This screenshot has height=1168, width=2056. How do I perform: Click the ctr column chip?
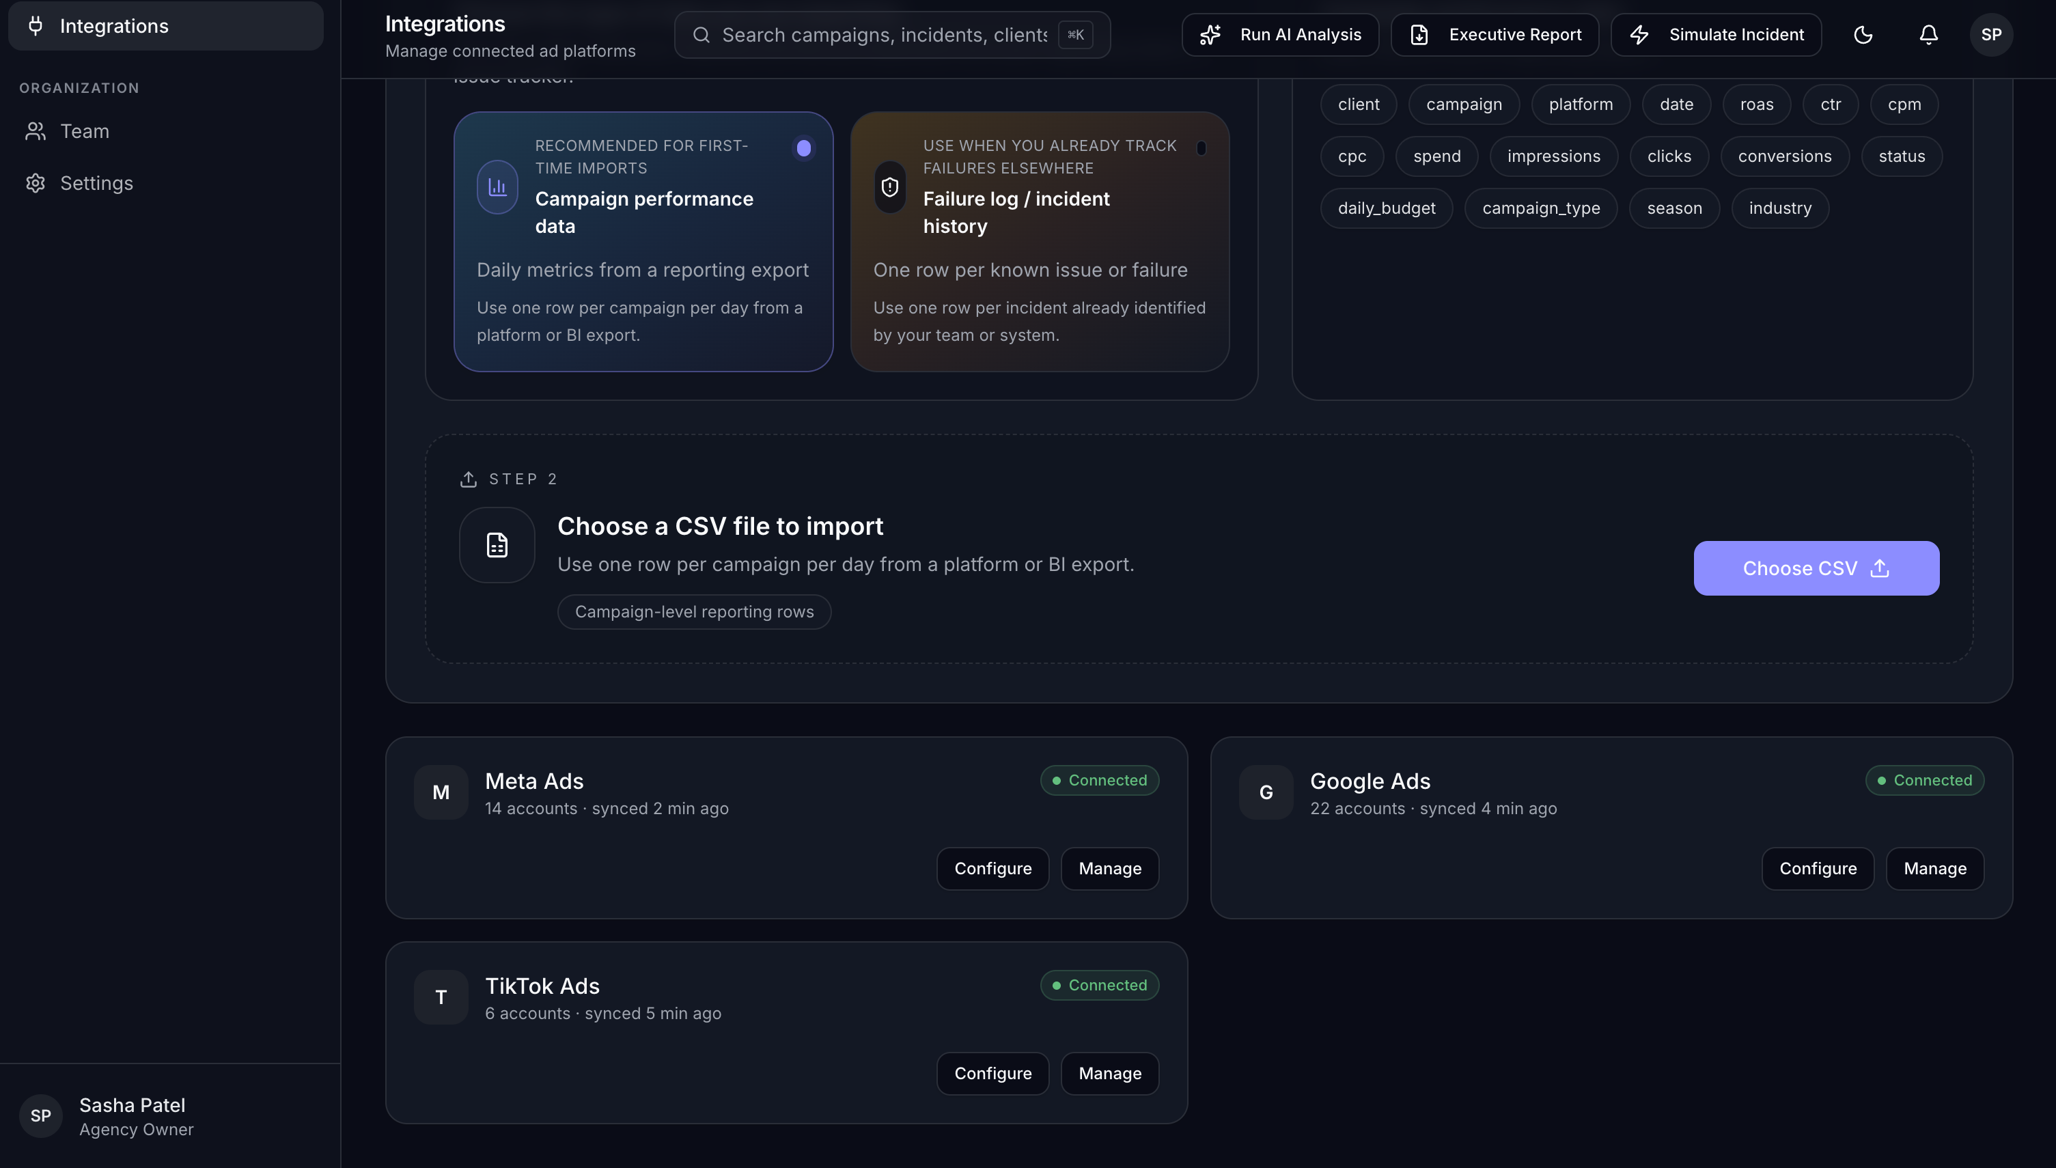click(1830, 105)
